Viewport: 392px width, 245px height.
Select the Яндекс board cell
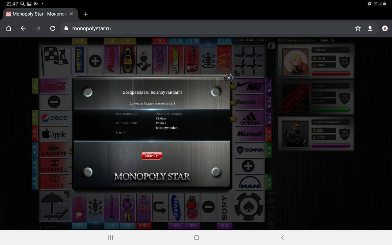[x=160, y=60]
